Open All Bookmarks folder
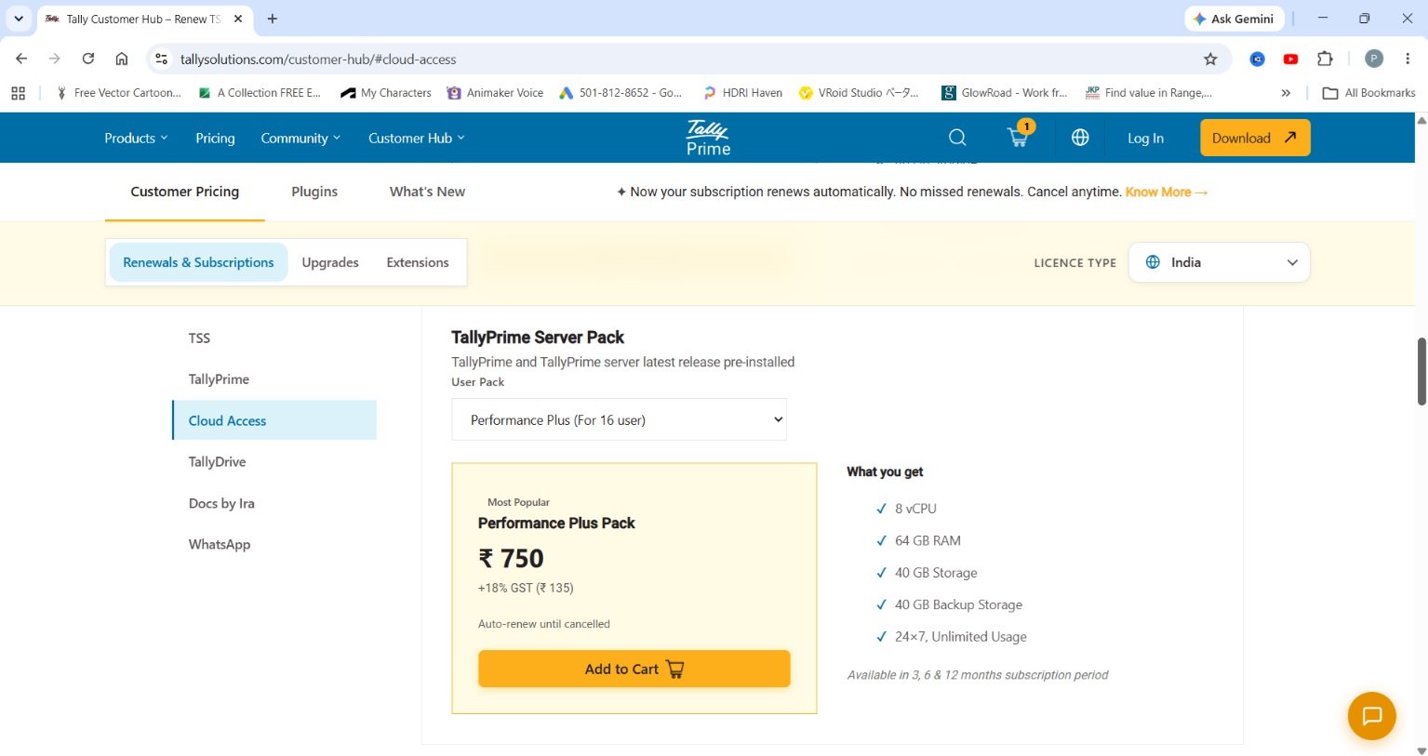 (1368, 93)
